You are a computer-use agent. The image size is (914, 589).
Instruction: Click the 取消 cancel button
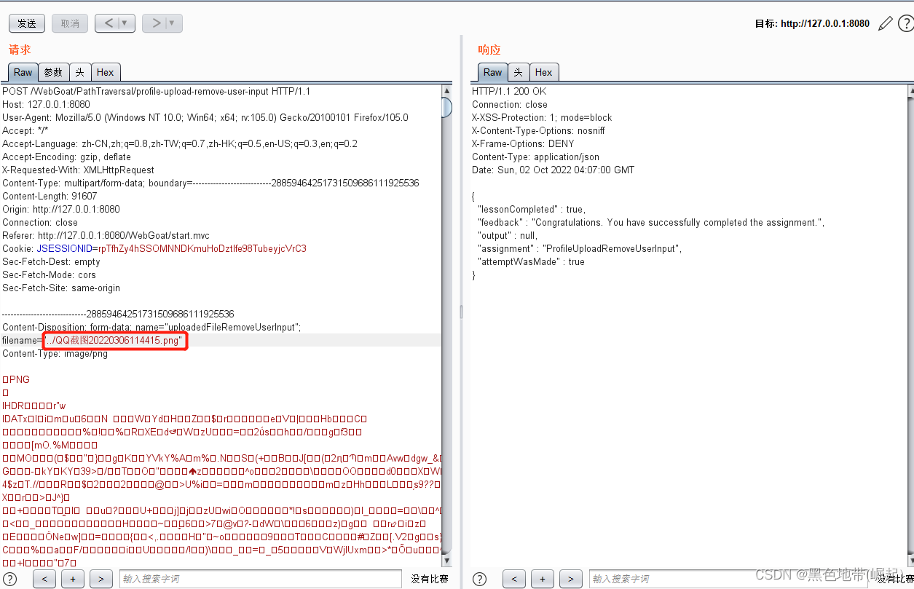[69, 23]
